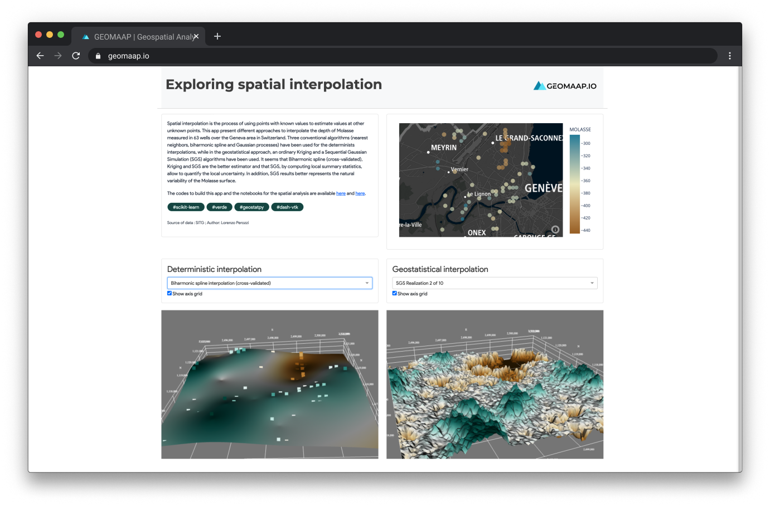Click the #scikit-learn tag
Screen dimensions: 770x506
click(x=186, y=207)
